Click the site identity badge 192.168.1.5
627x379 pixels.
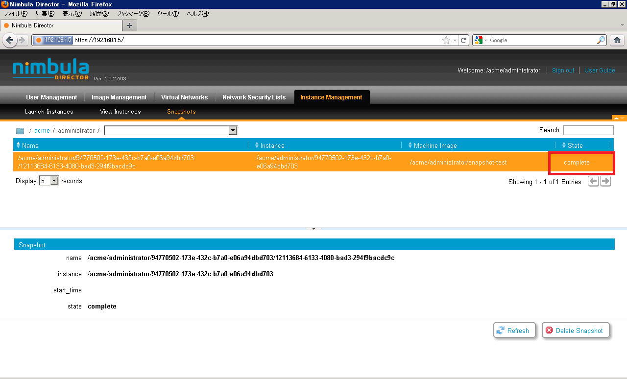pos(53,40)
